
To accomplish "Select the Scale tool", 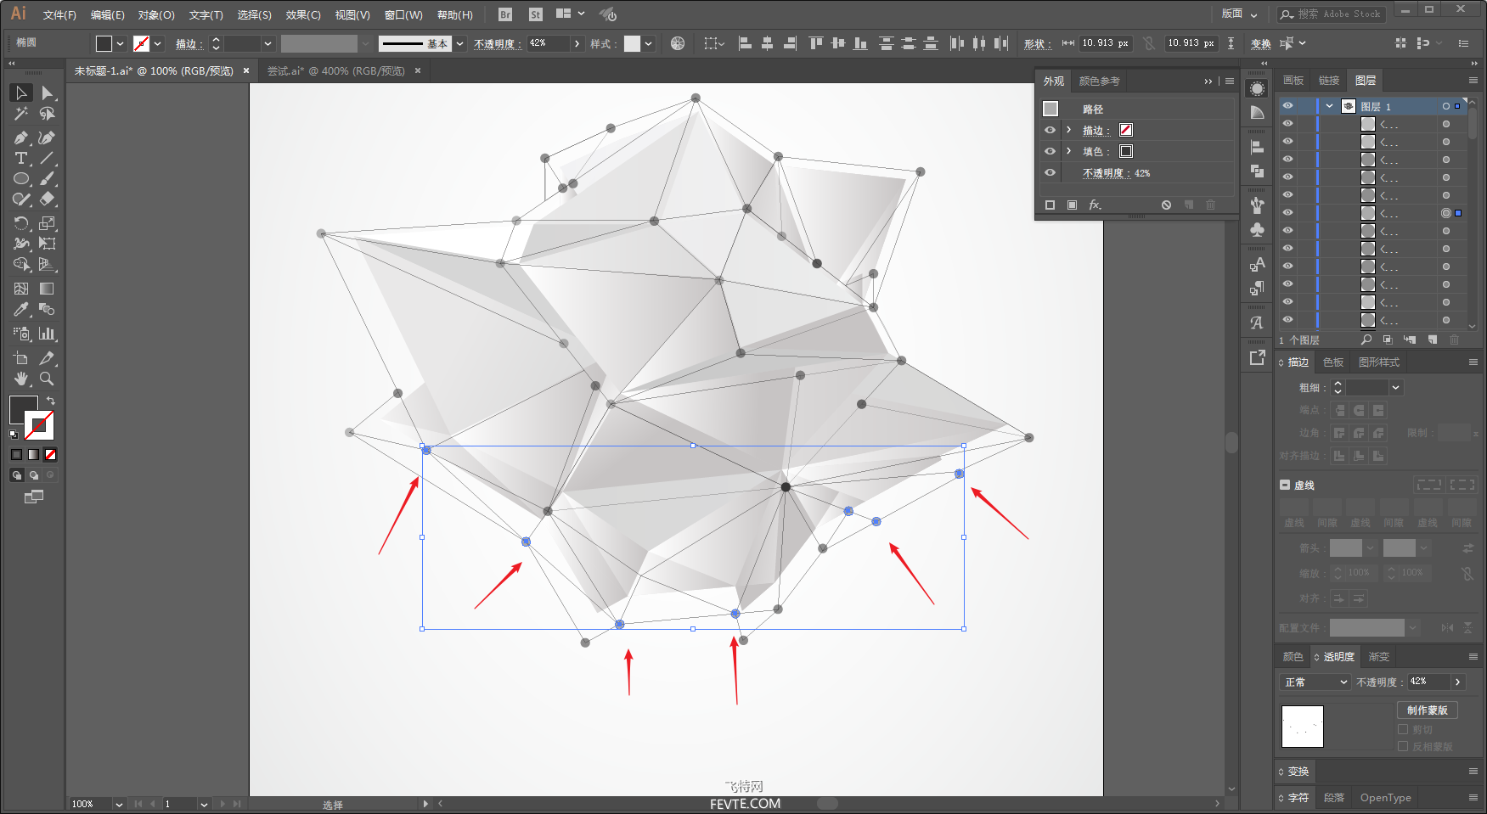I will [x=48, y=223].
